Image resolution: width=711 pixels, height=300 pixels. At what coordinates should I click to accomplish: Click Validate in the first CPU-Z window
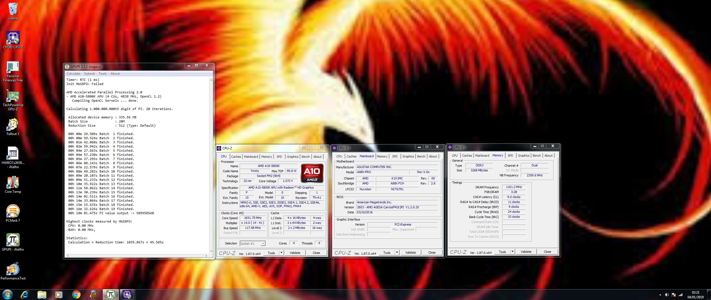click(x=295, y=253)
